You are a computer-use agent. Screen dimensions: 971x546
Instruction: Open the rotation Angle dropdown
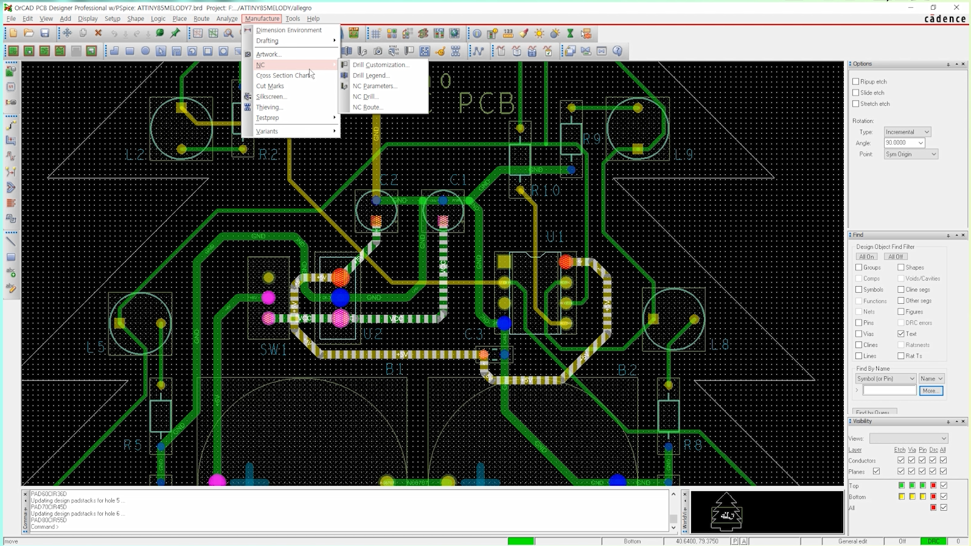(x=905, y=143)
